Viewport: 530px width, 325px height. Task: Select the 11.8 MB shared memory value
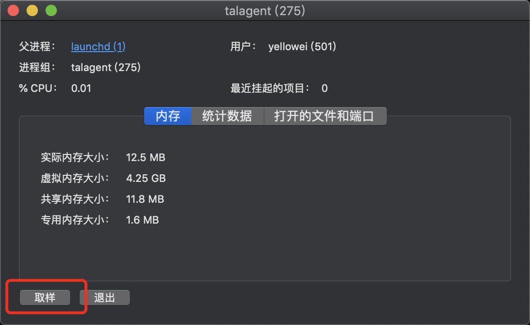(x=145, y=199)
